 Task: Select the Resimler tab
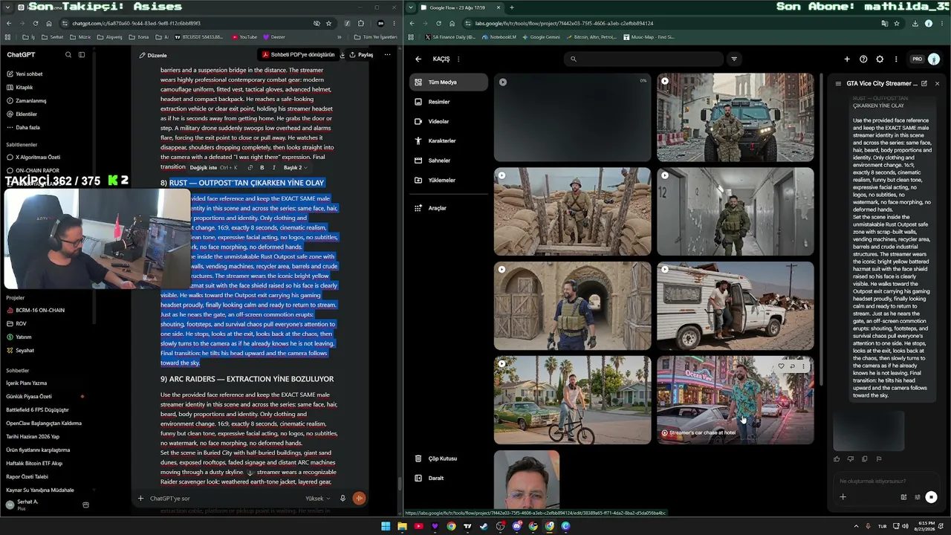coord(449,102)
